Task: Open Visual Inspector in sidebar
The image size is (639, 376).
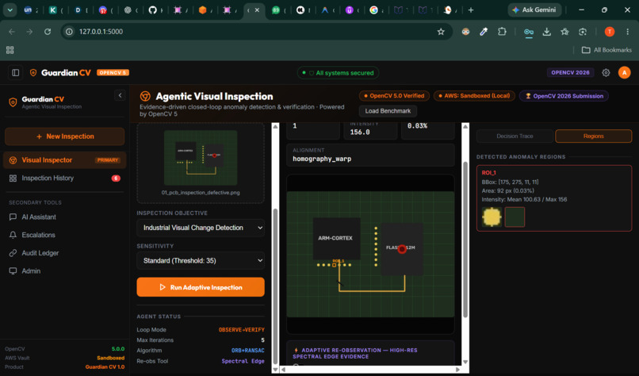Action: pyautogui.click(x=64, y=160)
